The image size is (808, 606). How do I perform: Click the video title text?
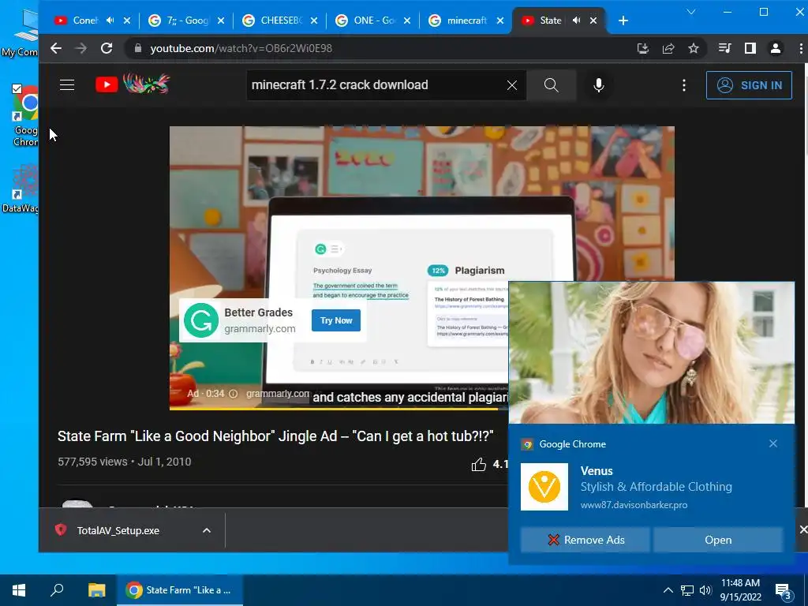[275, 436]
